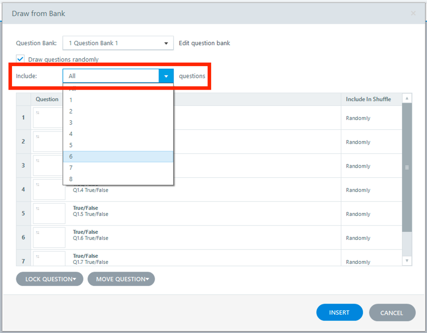Open the Move Question dropdown button
The width and height of the screenshot is (427, 333).
[x=121, y=279]
